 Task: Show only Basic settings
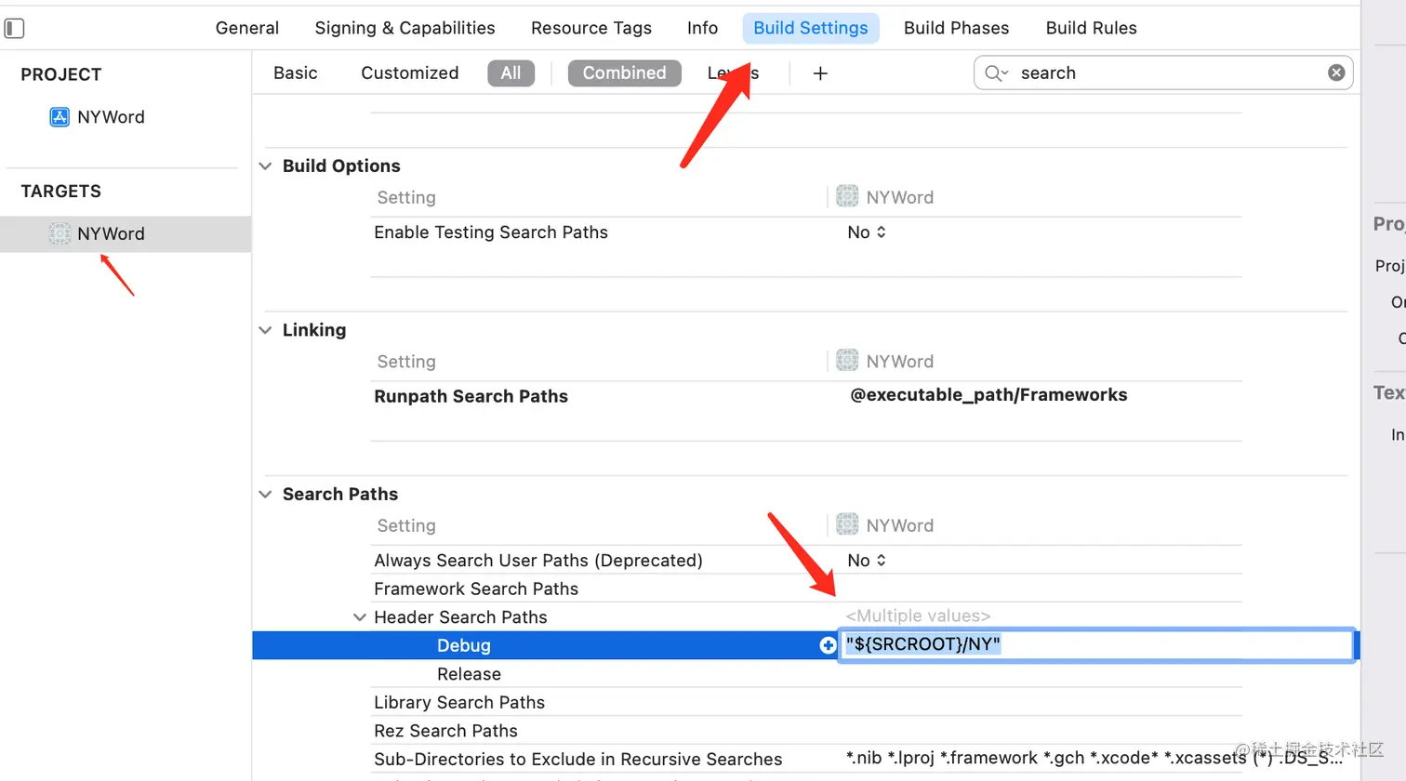point(296,73)
